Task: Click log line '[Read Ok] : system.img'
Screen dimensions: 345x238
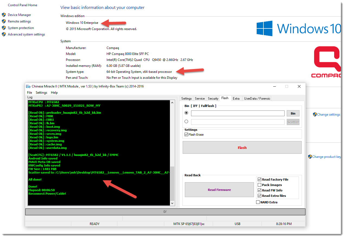Action: (x=46, y=141)
